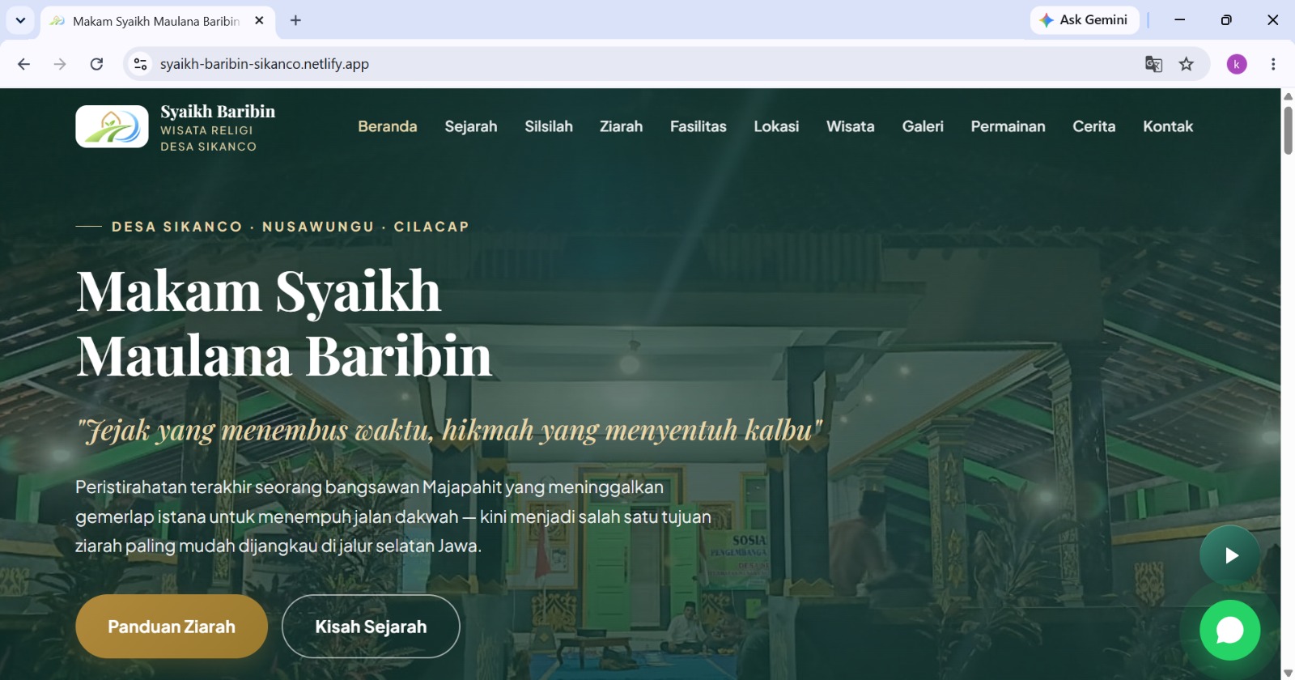Navigate to the Wisata section
Image resolution: width=1295 pixels, height=680 pixels.
pos(851,126)
